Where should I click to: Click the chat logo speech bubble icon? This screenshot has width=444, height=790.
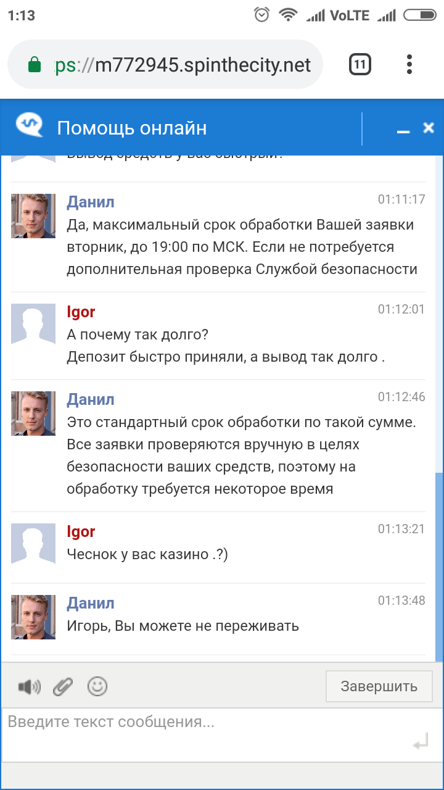pyautogui.click(x=29, y=125)
